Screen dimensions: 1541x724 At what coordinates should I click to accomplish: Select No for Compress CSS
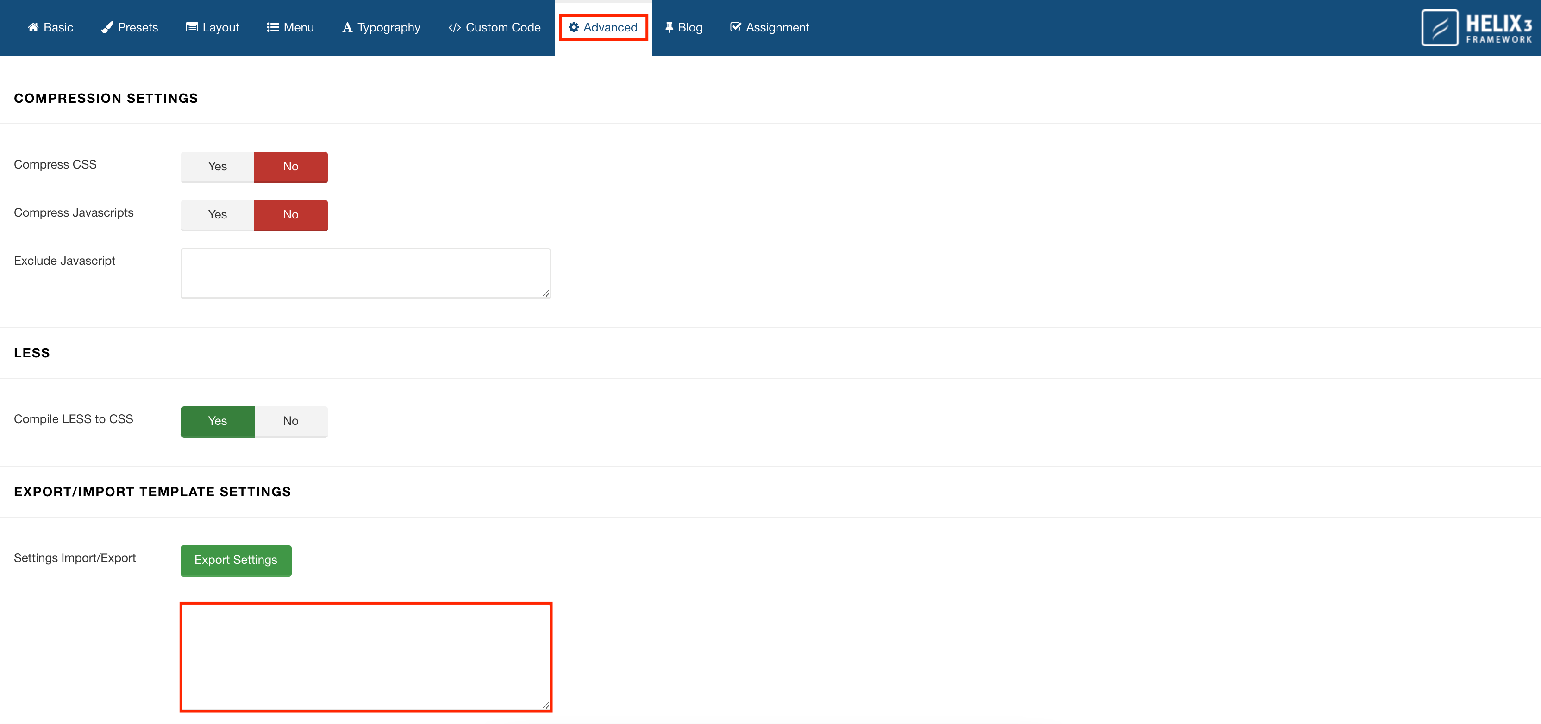(x=291, y=167)
